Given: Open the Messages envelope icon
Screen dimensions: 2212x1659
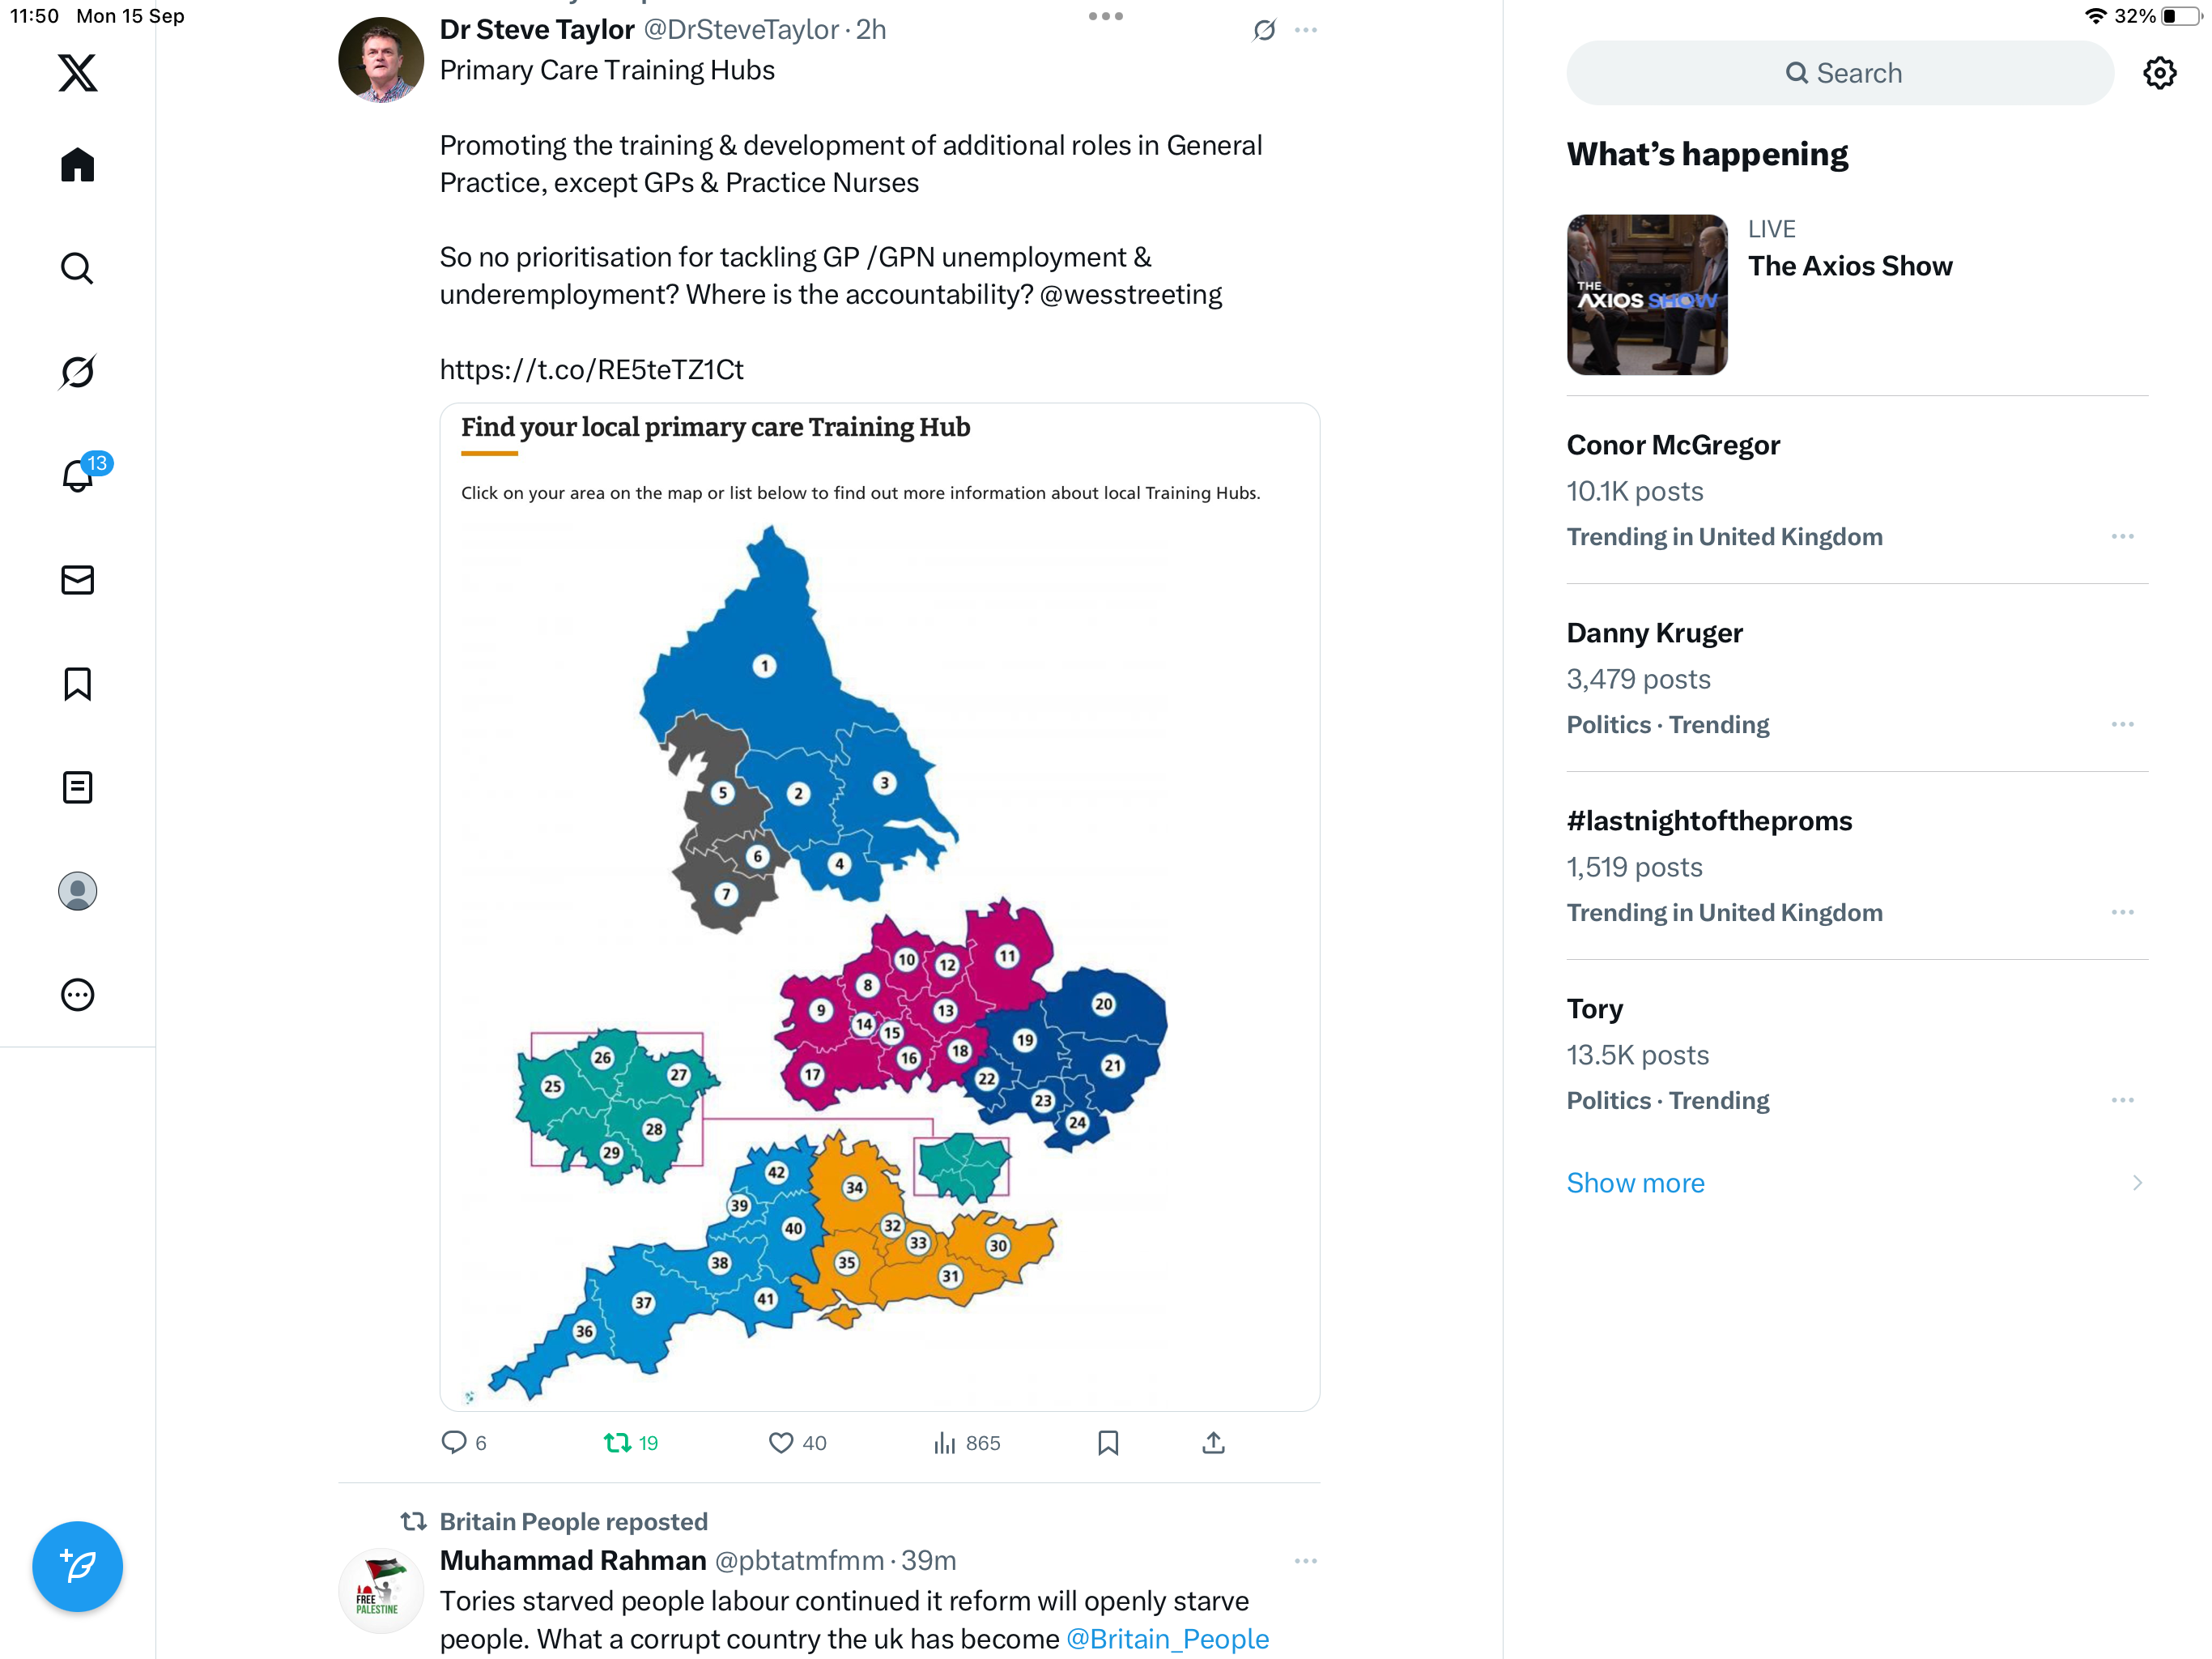Looking at the screenshot, I should point(77,580).
